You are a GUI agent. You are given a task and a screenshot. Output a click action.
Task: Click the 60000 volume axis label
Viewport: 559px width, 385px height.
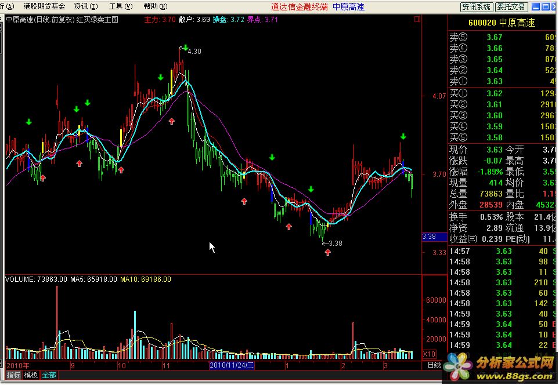(436, 300)
